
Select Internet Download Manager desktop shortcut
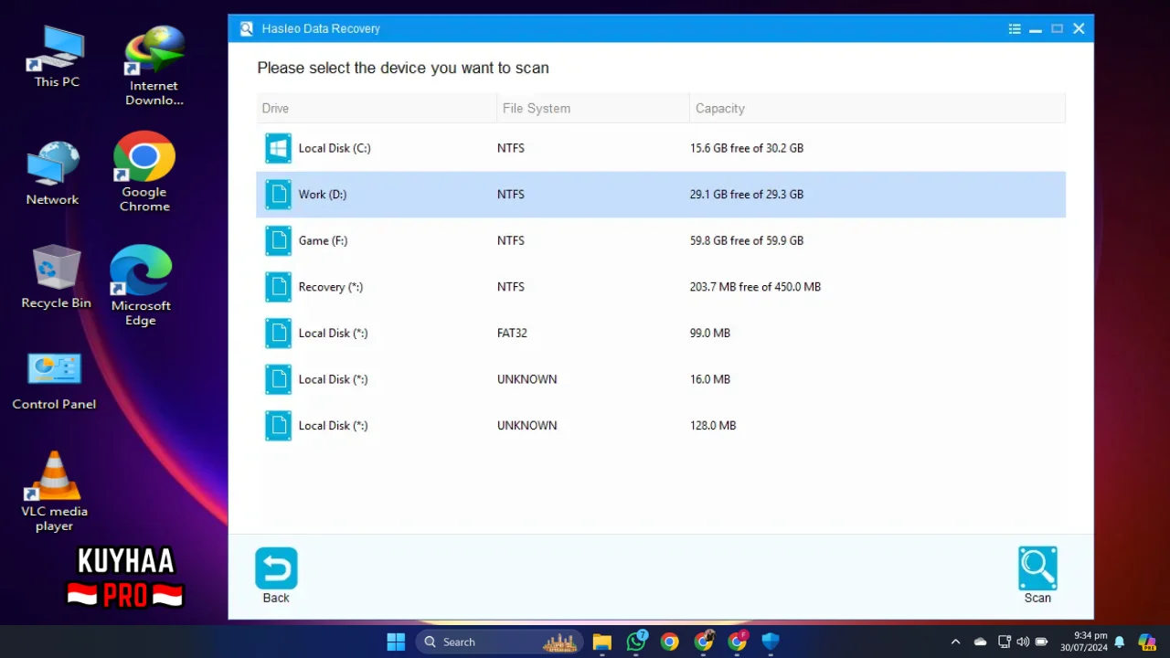(x=154, y=66)
